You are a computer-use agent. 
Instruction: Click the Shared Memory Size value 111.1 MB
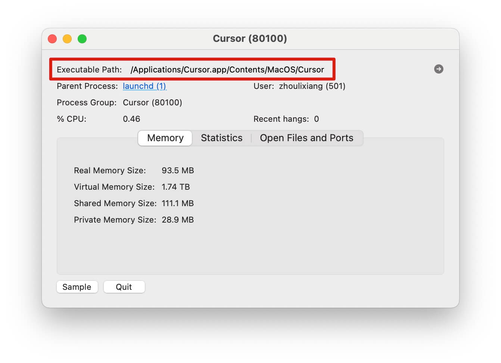click(178, 204)
